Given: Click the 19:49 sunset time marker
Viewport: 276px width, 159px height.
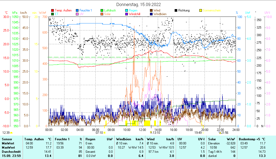Looking at the screenshot, I should [198, 132].
